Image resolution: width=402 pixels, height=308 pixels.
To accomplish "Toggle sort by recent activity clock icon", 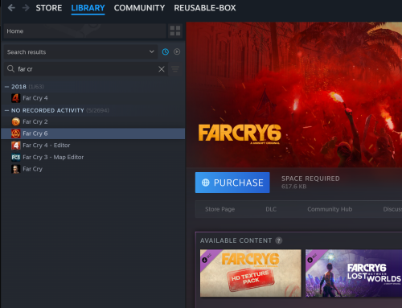I will coord(166,51).
